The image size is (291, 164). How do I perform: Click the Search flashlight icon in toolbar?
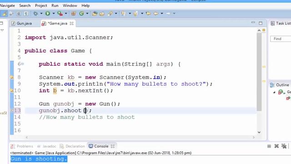(x=110, y=13)
